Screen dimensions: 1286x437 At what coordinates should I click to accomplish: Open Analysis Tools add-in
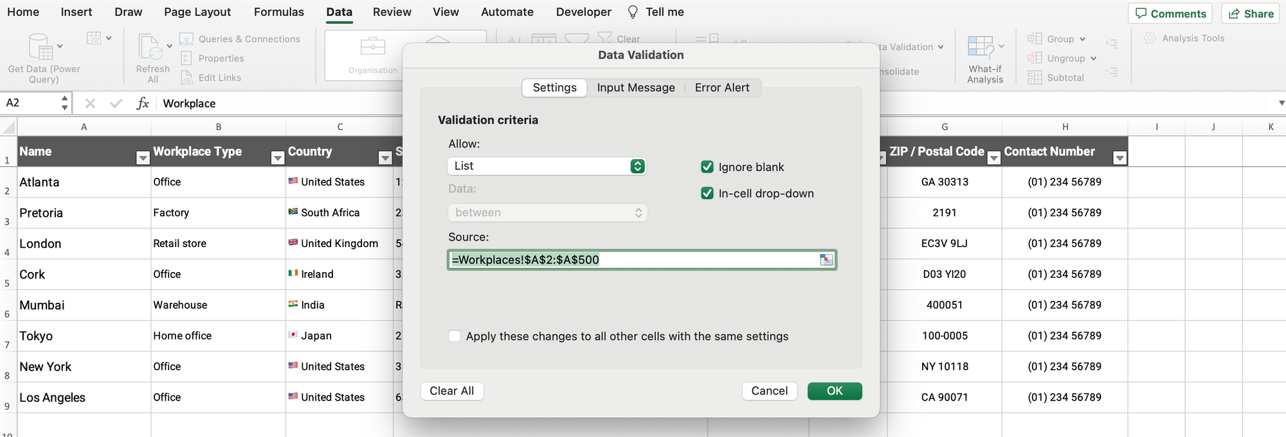click(x=1184, y=39)
